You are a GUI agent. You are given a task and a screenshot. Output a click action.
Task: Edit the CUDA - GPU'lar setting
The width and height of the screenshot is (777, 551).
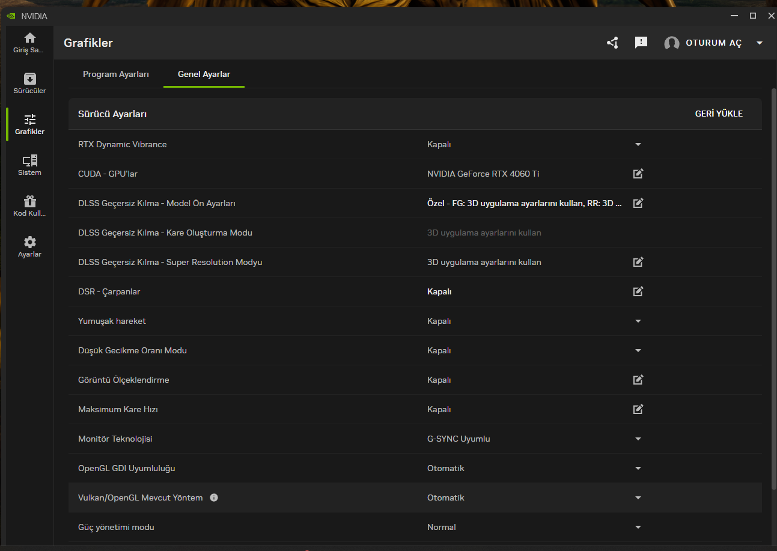click(638, 174)
